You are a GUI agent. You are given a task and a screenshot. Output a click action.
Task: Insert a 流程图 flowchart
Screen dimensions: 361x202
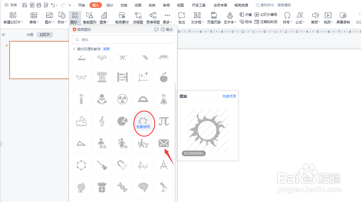coord(138,18)
